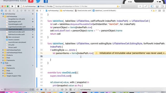Open the myFirebaseApp scheme selector in toolbar
The image size is (166, 93).
29,6
